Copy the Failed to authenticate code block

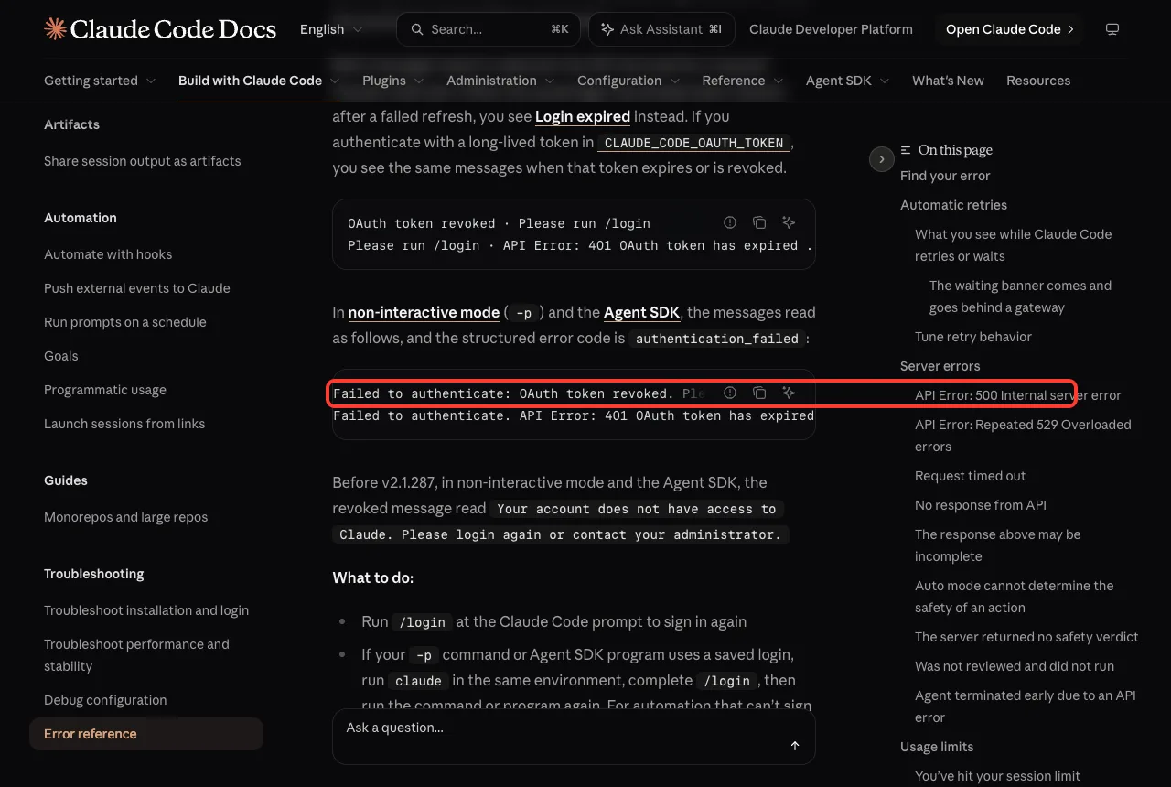tap(759, 393)
